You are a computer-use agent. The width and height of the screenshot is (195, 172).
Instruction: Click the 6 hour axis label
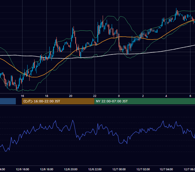point(190,96)
